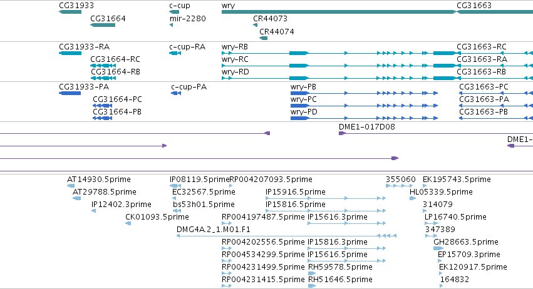Select protein CG31664-PB
The height and width of the screenshot is (289, 533).
pos(117,112)
